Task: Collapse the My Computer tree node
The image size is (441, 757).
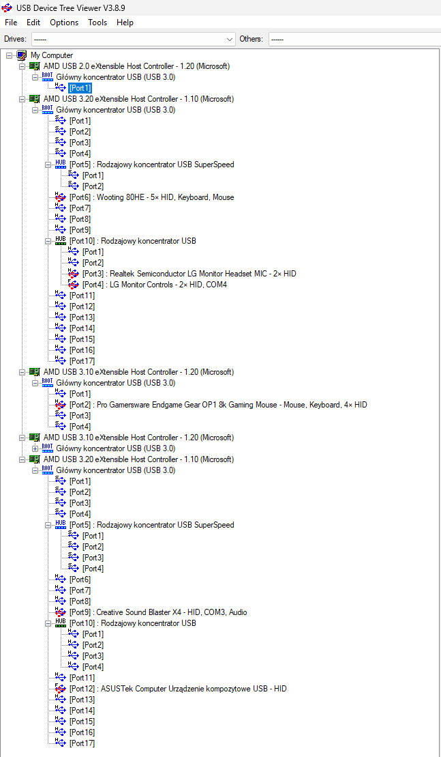Action: [x=9, y=55]
